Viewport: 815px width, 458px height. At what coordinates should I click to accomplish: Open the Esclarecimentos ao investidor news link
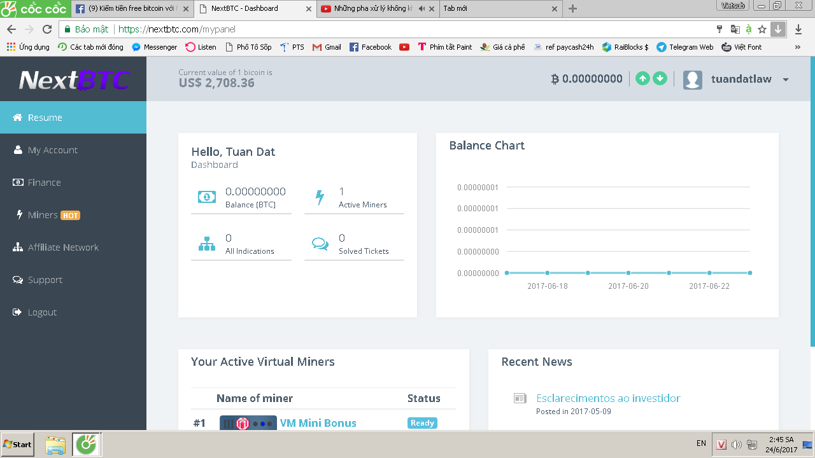tap(608, 398)
